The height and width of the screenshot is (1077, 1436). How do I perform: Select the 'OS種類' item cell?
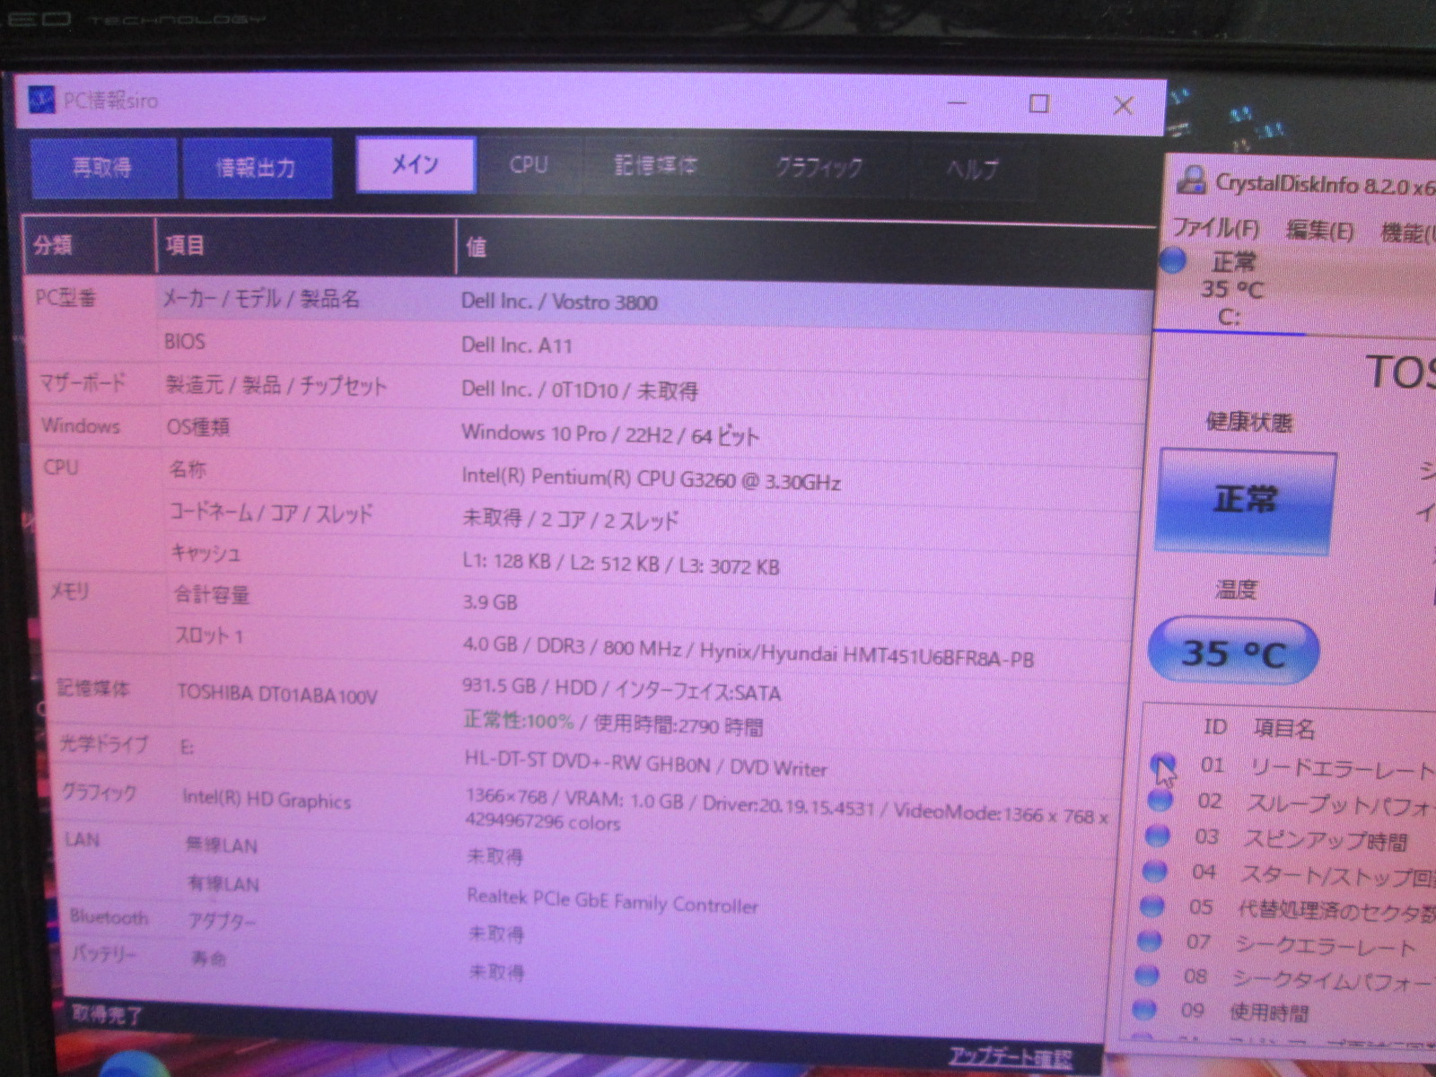tap(198, 426)
